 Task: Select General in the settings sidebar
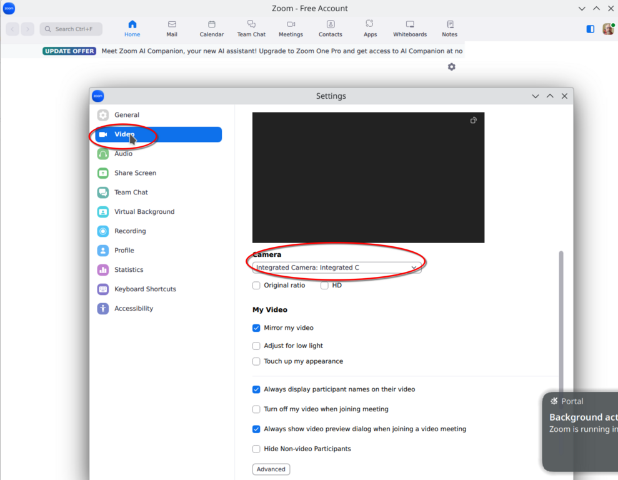click(x=159, y=114)
